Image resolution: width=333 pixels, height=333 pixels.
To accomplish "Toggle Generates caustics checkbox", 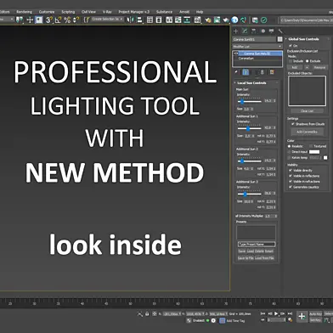I will 291,187.
